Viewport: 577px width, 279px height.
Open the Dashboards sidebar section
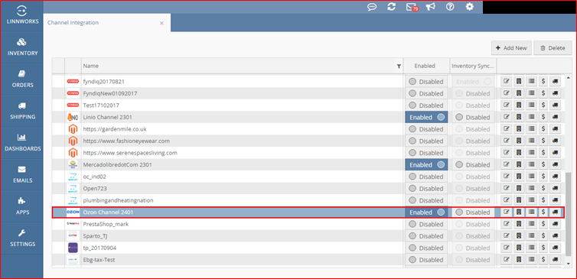click(x=21, y=143)
